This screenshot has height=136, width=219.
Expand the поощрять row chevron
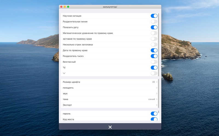click(x=157, y=88)
